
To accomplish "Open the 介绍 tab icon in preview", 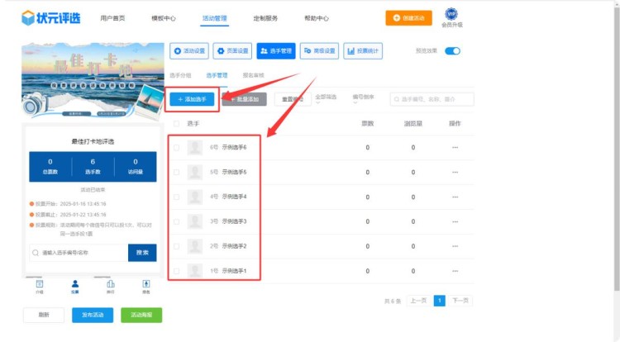I will coord(40,284).
